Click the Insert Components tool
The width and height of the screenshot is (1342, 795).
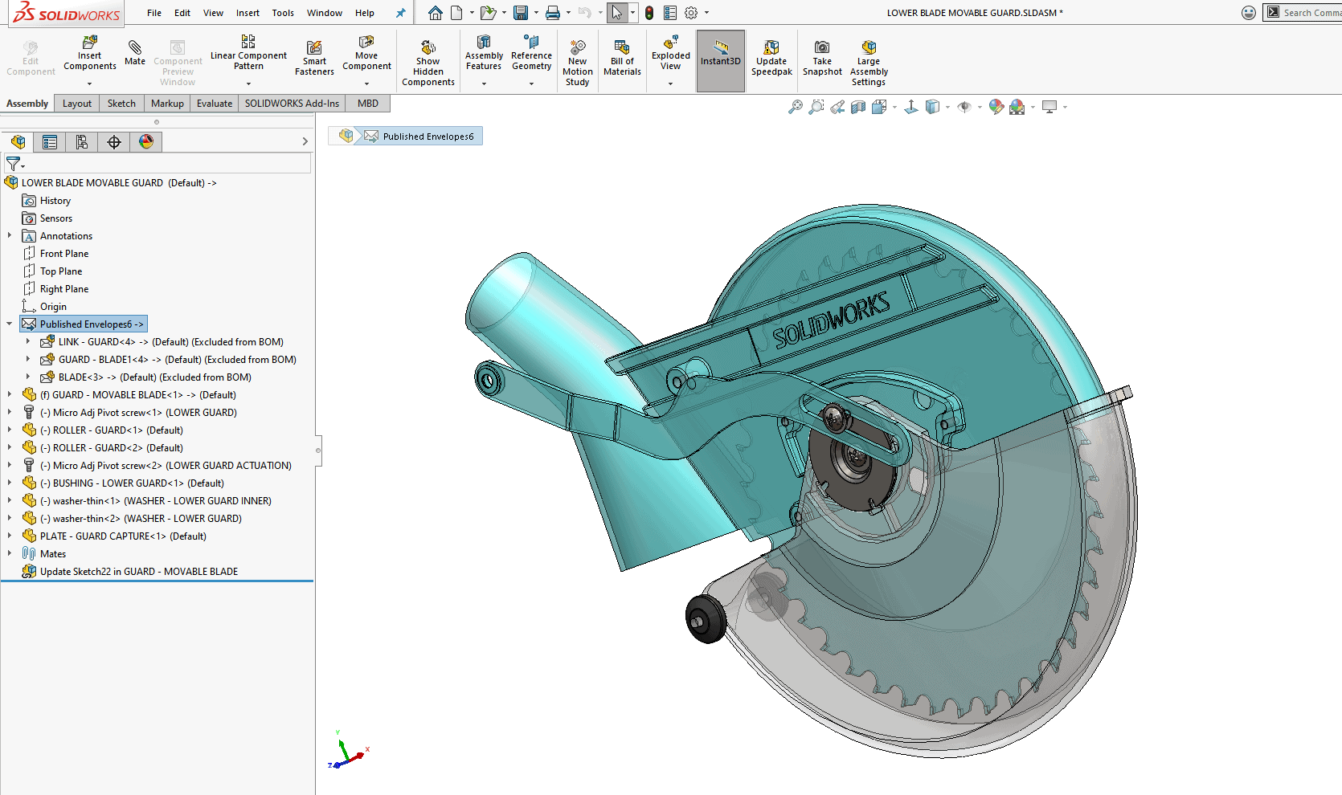click(89, 53)
